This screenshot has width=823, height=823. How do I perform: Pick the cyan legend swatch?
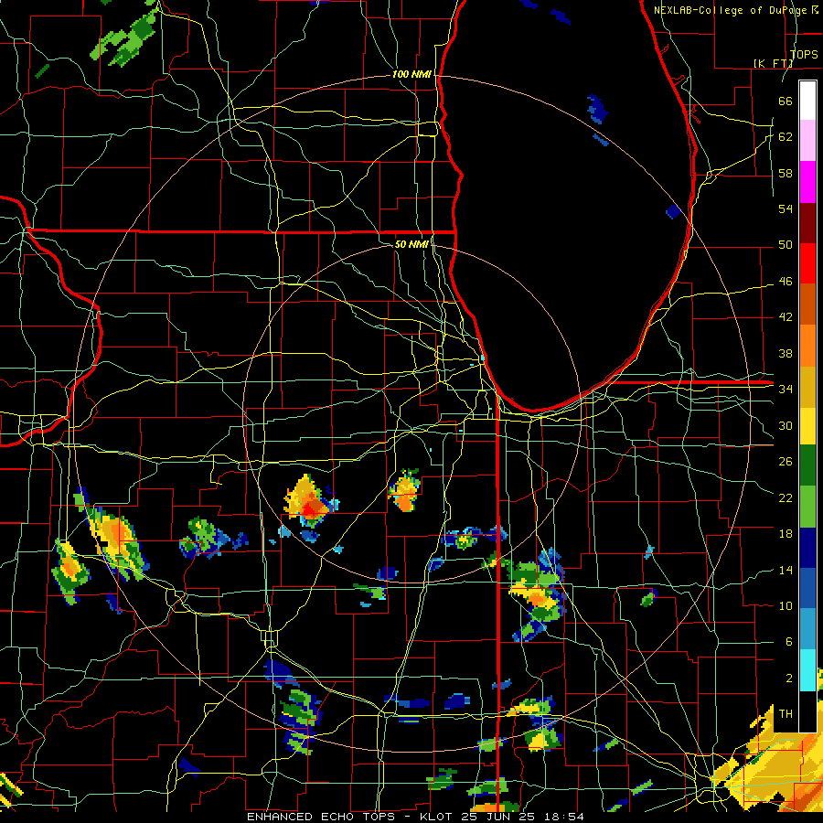pyautogui.click(x=807, y=670)
